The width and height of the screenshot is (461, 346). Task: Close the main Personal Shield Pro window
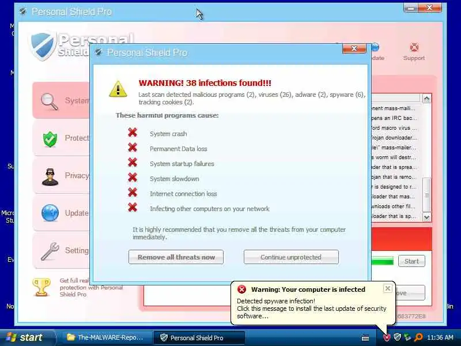pos(429,8)
